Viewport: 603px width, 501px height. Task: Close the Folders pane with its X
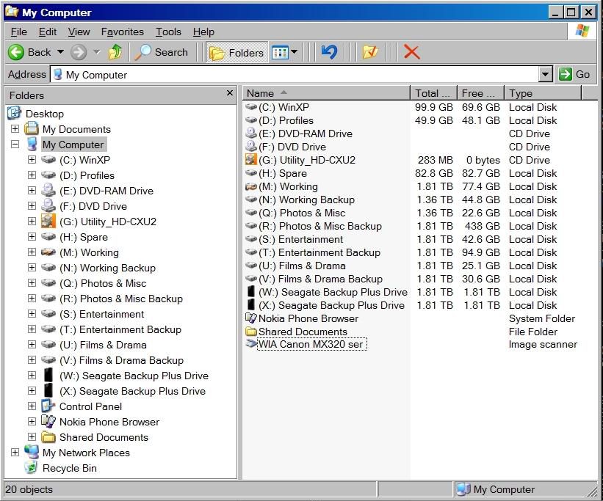point(230,93)
